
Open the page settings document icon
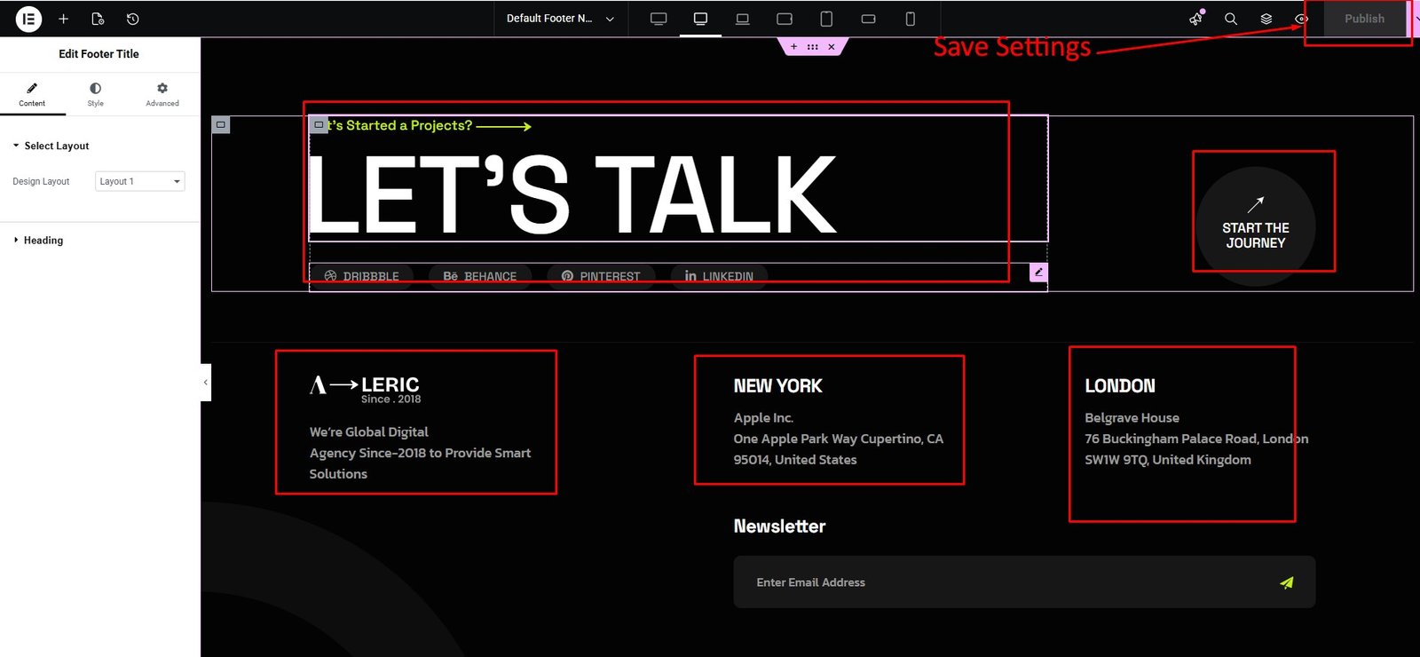point(98,19)
